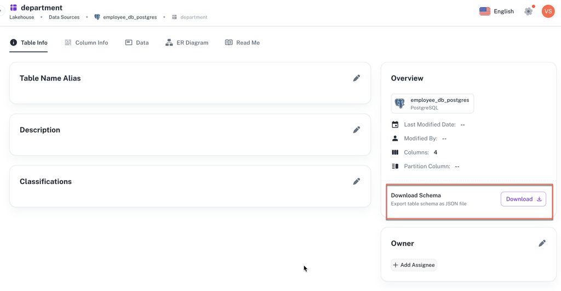Go to Lakehouse breadcrumb link
The width and height of the screenshot is (561, 291).
(x=21, y=18)
